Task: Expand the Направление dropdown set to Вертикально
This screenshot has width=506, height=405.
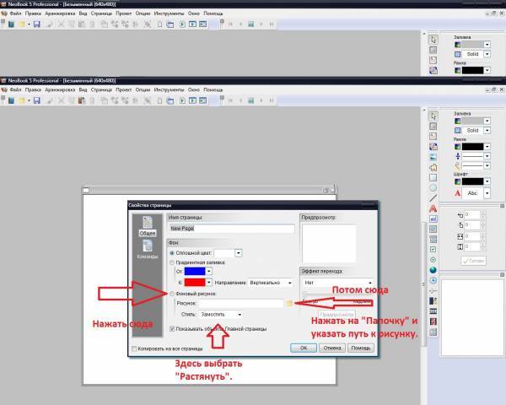Action: pyautogui.click(x=268, y=283)
